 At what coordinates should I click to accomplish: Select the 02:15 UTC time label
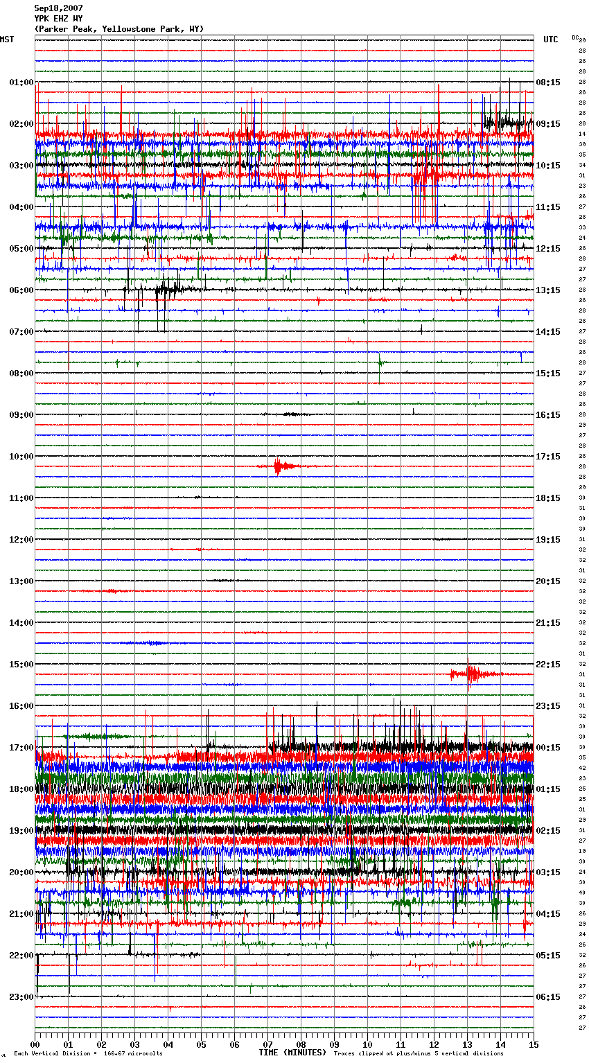[x=548, y=831]
